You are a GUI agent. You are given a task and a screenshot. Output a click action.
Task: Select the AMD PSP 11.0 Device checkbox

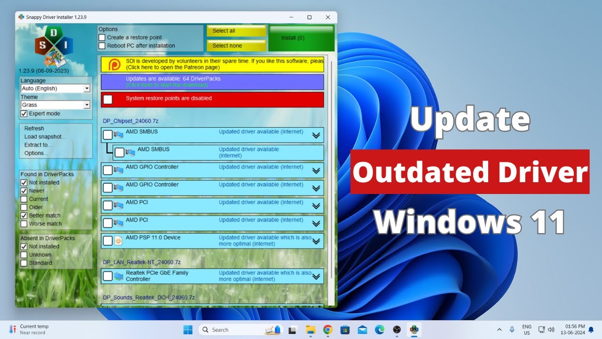[x=108, y=241]
